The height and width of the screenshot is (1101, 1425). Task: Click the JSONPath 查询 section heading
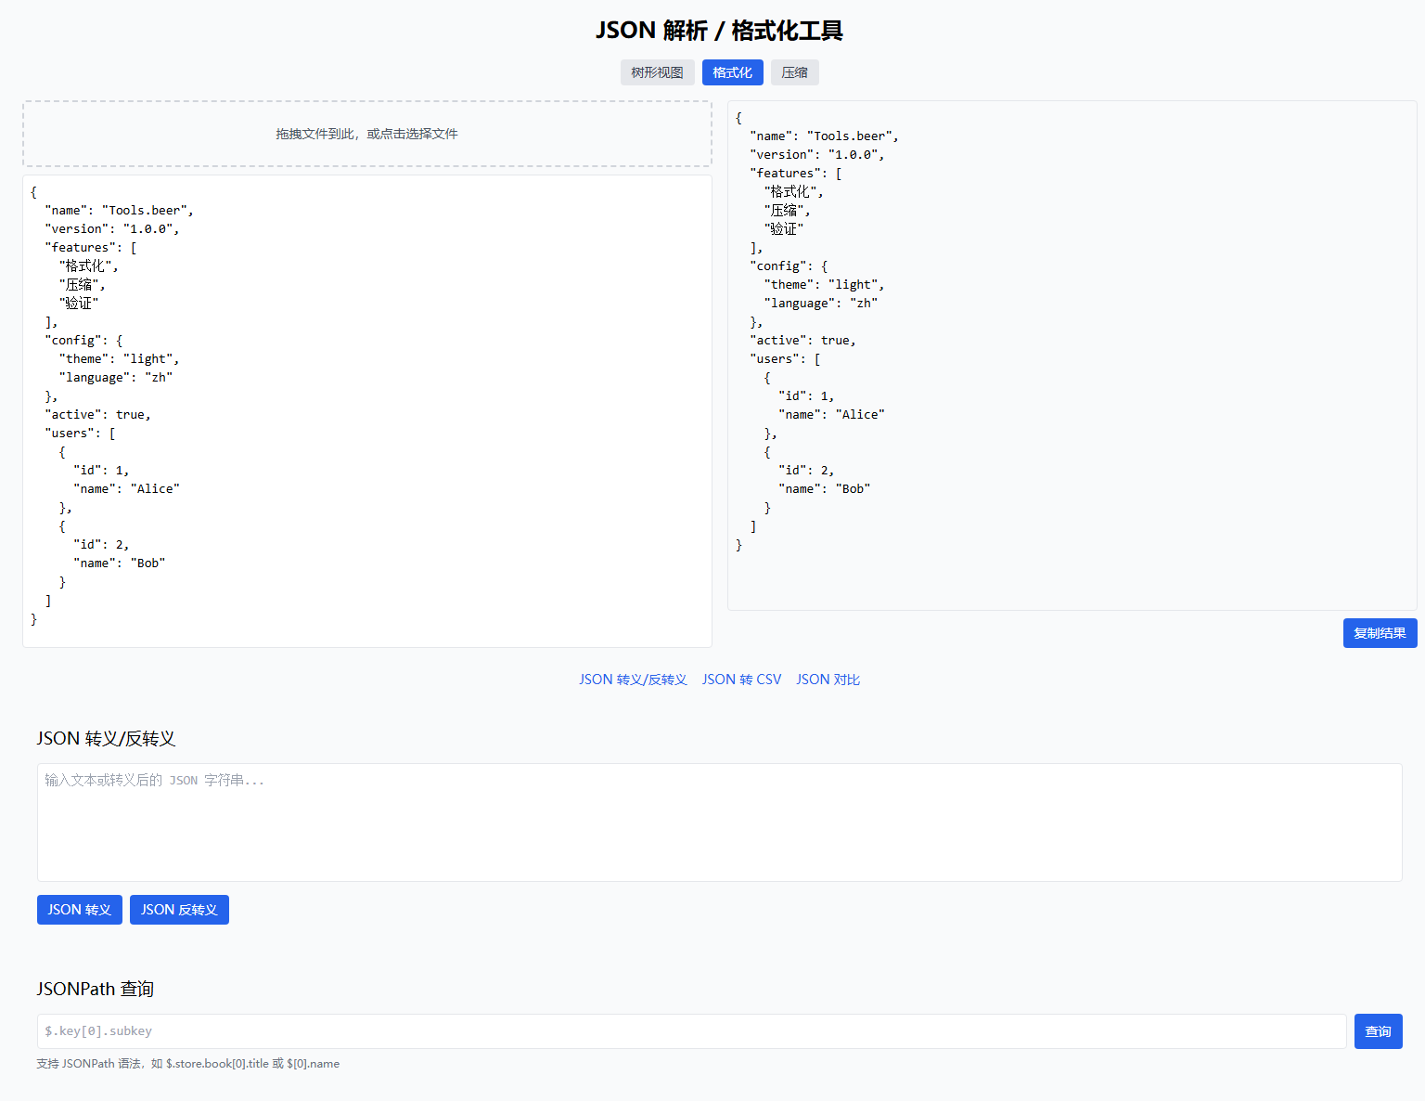coord(95,989)
